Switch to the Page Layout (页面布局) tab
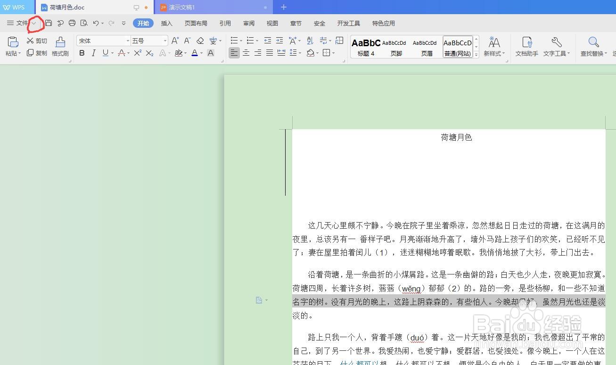The width and height of the screenshot is (616, 365). click(x=196, y=23)
